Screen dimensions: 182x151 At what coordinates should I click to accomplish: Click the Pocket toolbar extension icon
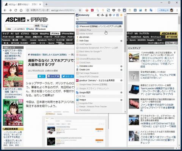pos(114,10)
